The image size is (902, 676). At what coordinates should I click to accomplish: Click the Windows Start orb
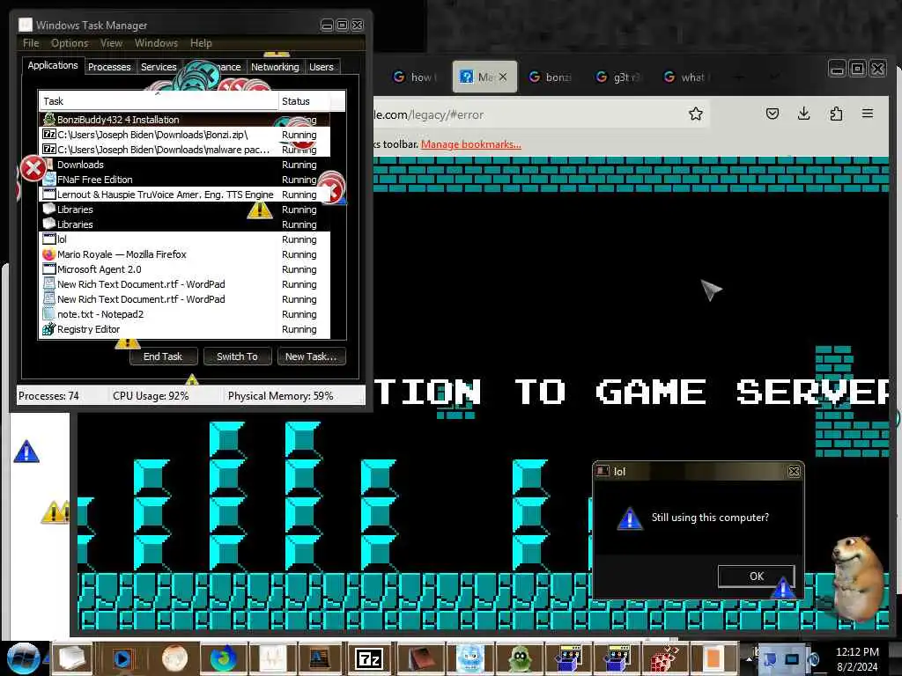click(x=23, y=658)
